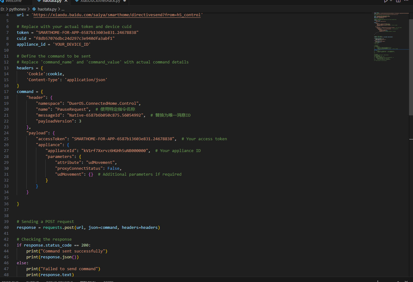The image size is (413, 282).
Task: Click the 'proxyConnectStatus' key
Action: (x=79, y=168)
